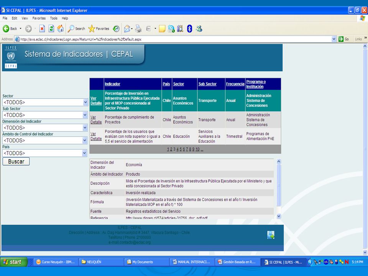Go to results page 2

click(171, 149)
